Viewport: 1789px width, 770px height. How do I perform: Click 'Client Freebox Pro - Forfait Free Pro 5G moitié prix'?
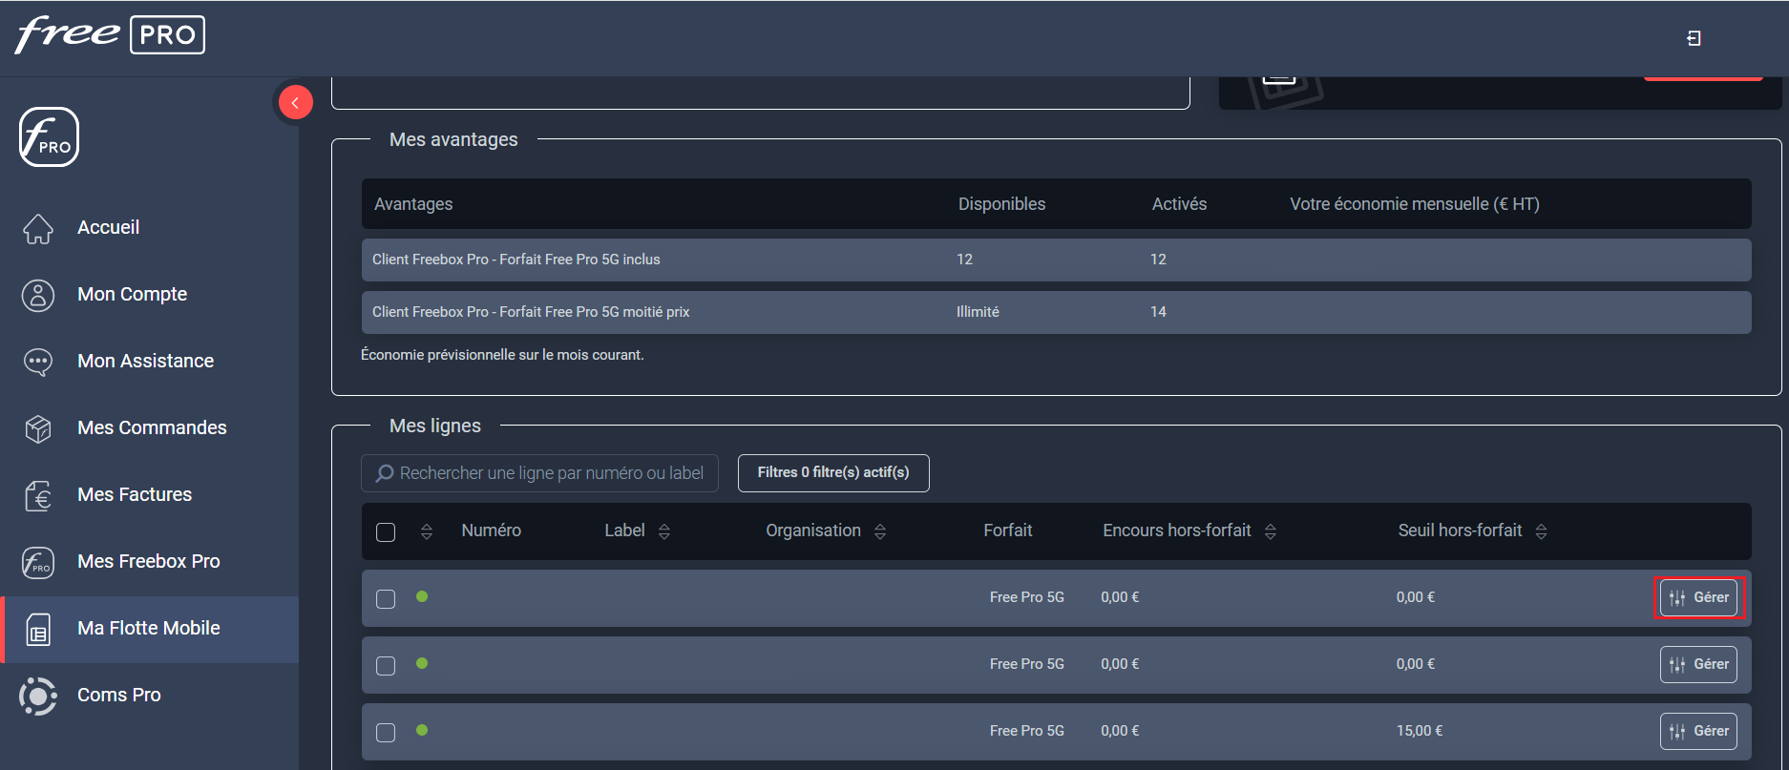(531, 312)
